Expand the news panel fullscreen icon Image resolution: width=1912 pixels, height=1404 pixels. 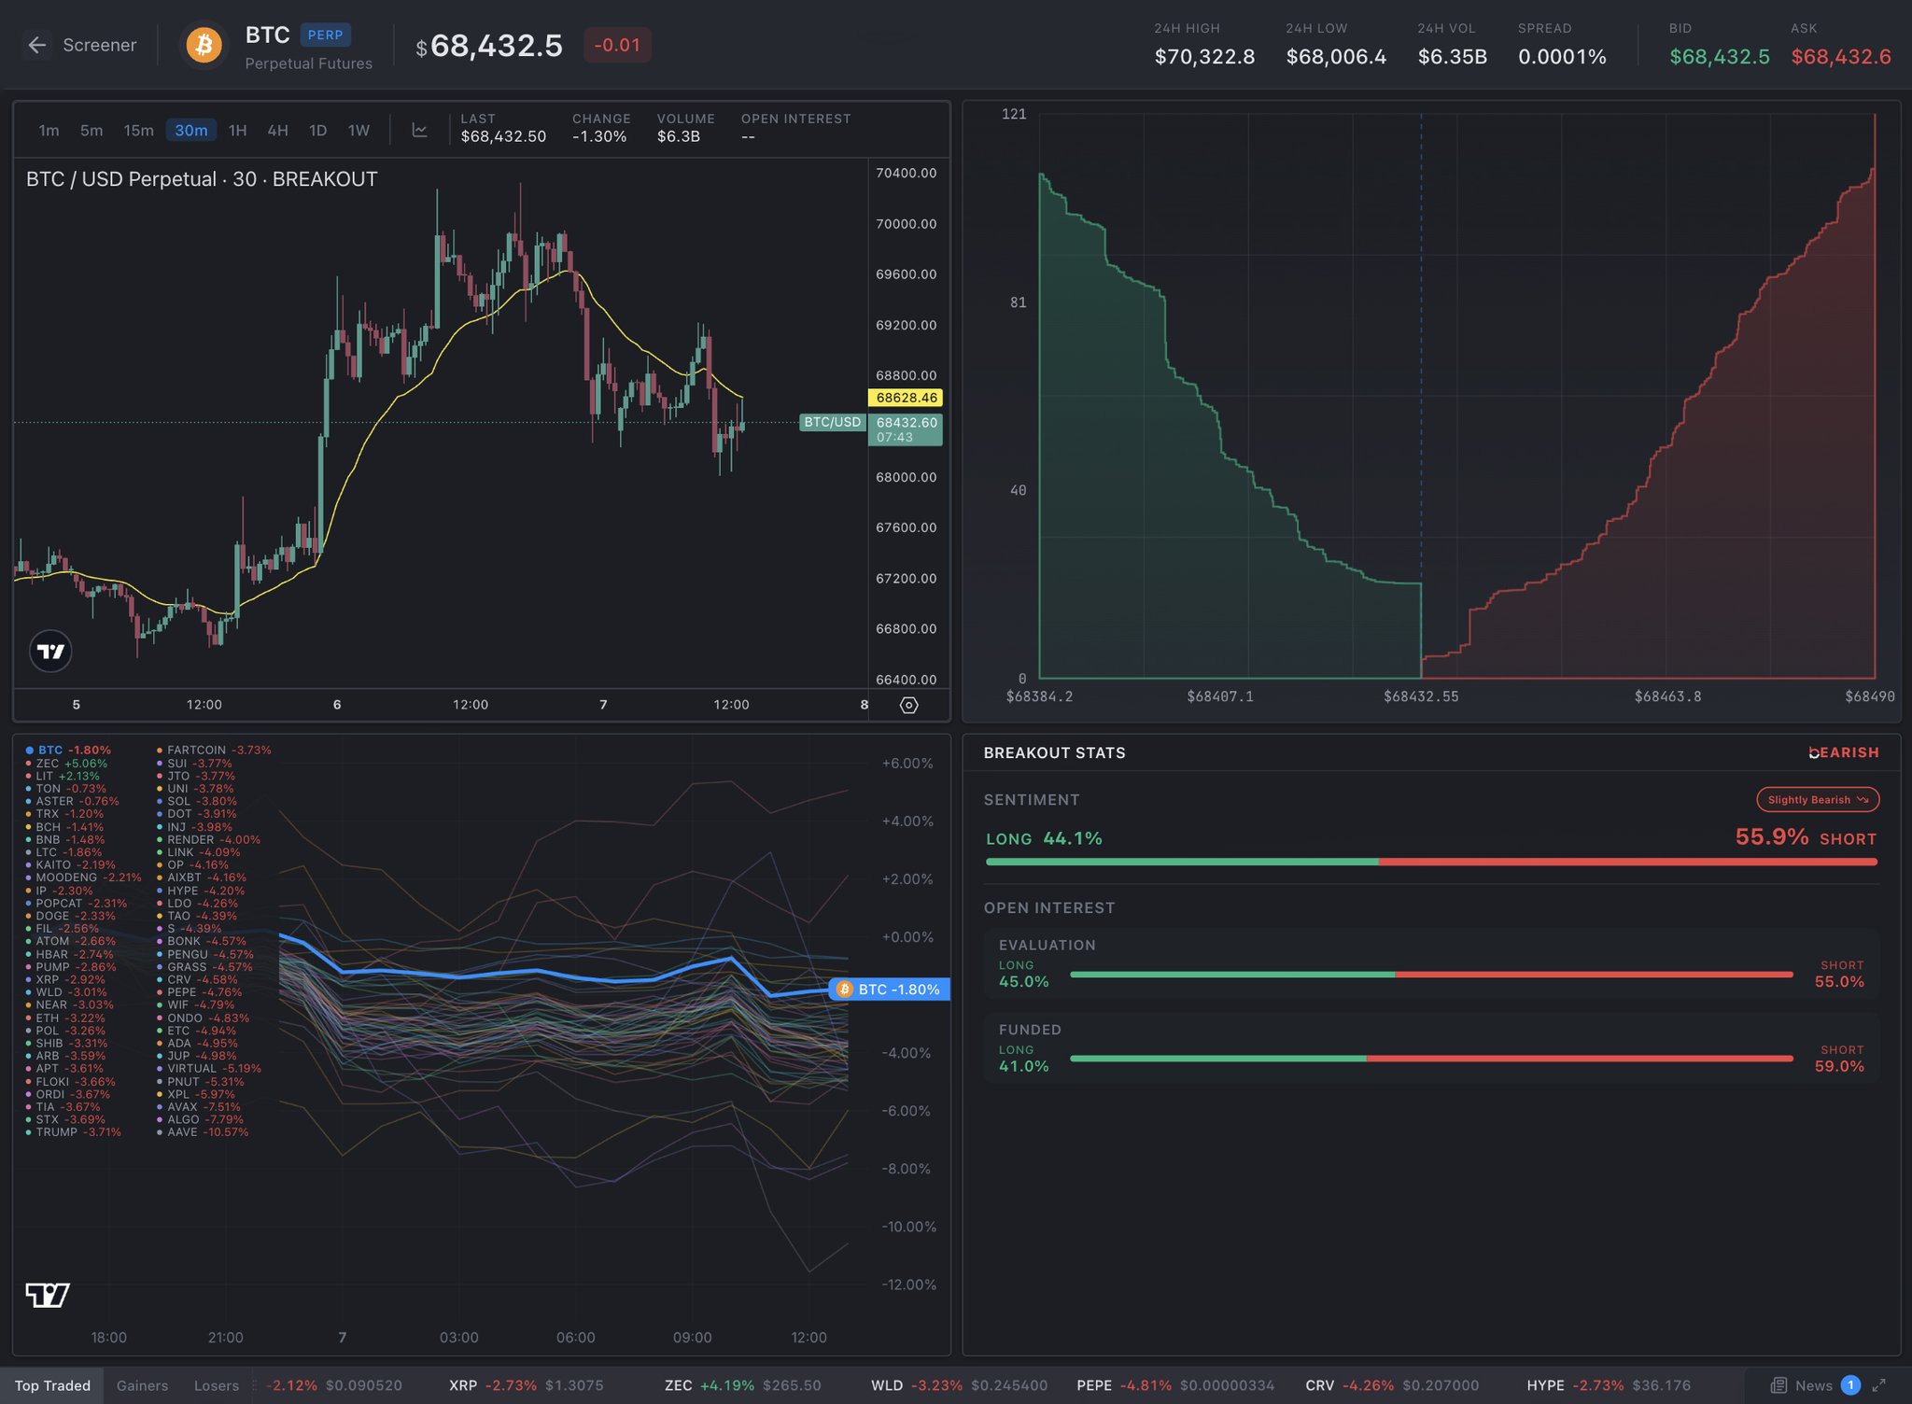point(1879,1385)
